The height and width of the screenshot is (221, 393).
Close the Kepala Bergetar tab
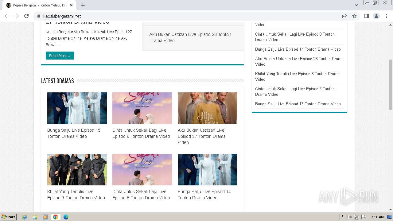click(71, 5)
